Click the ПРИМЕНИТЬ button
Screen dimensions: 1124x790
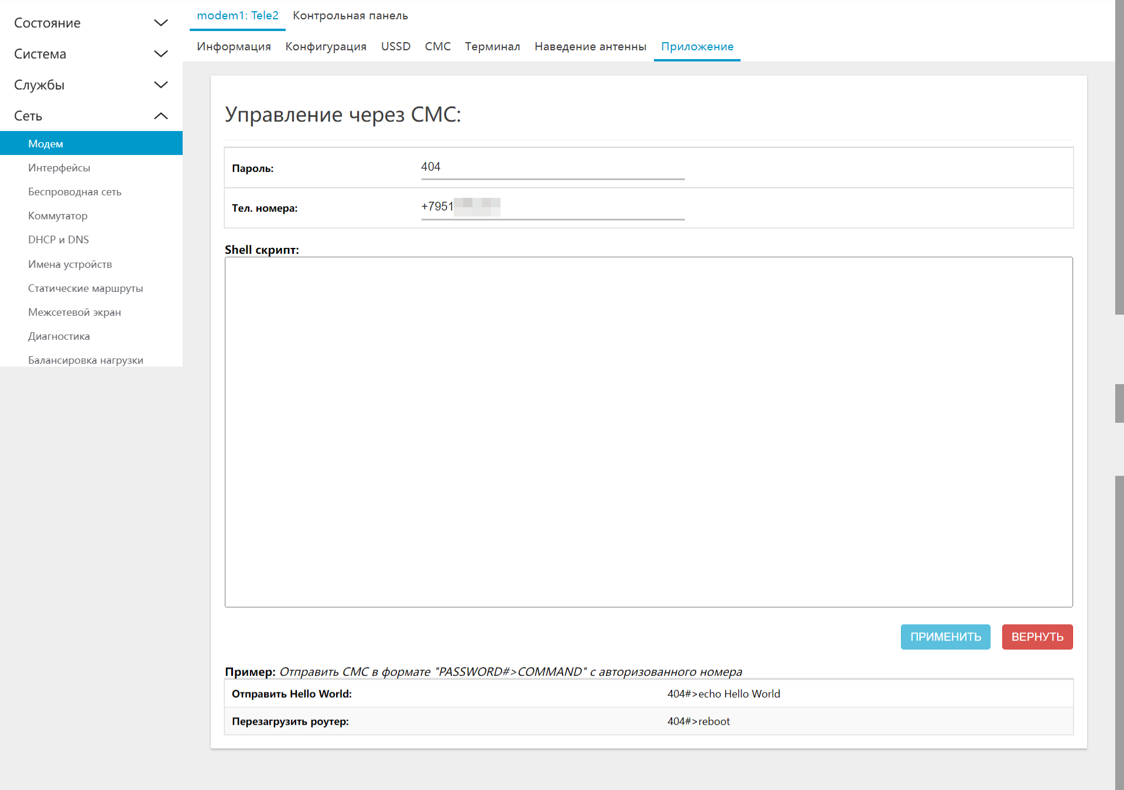point(945,637)
